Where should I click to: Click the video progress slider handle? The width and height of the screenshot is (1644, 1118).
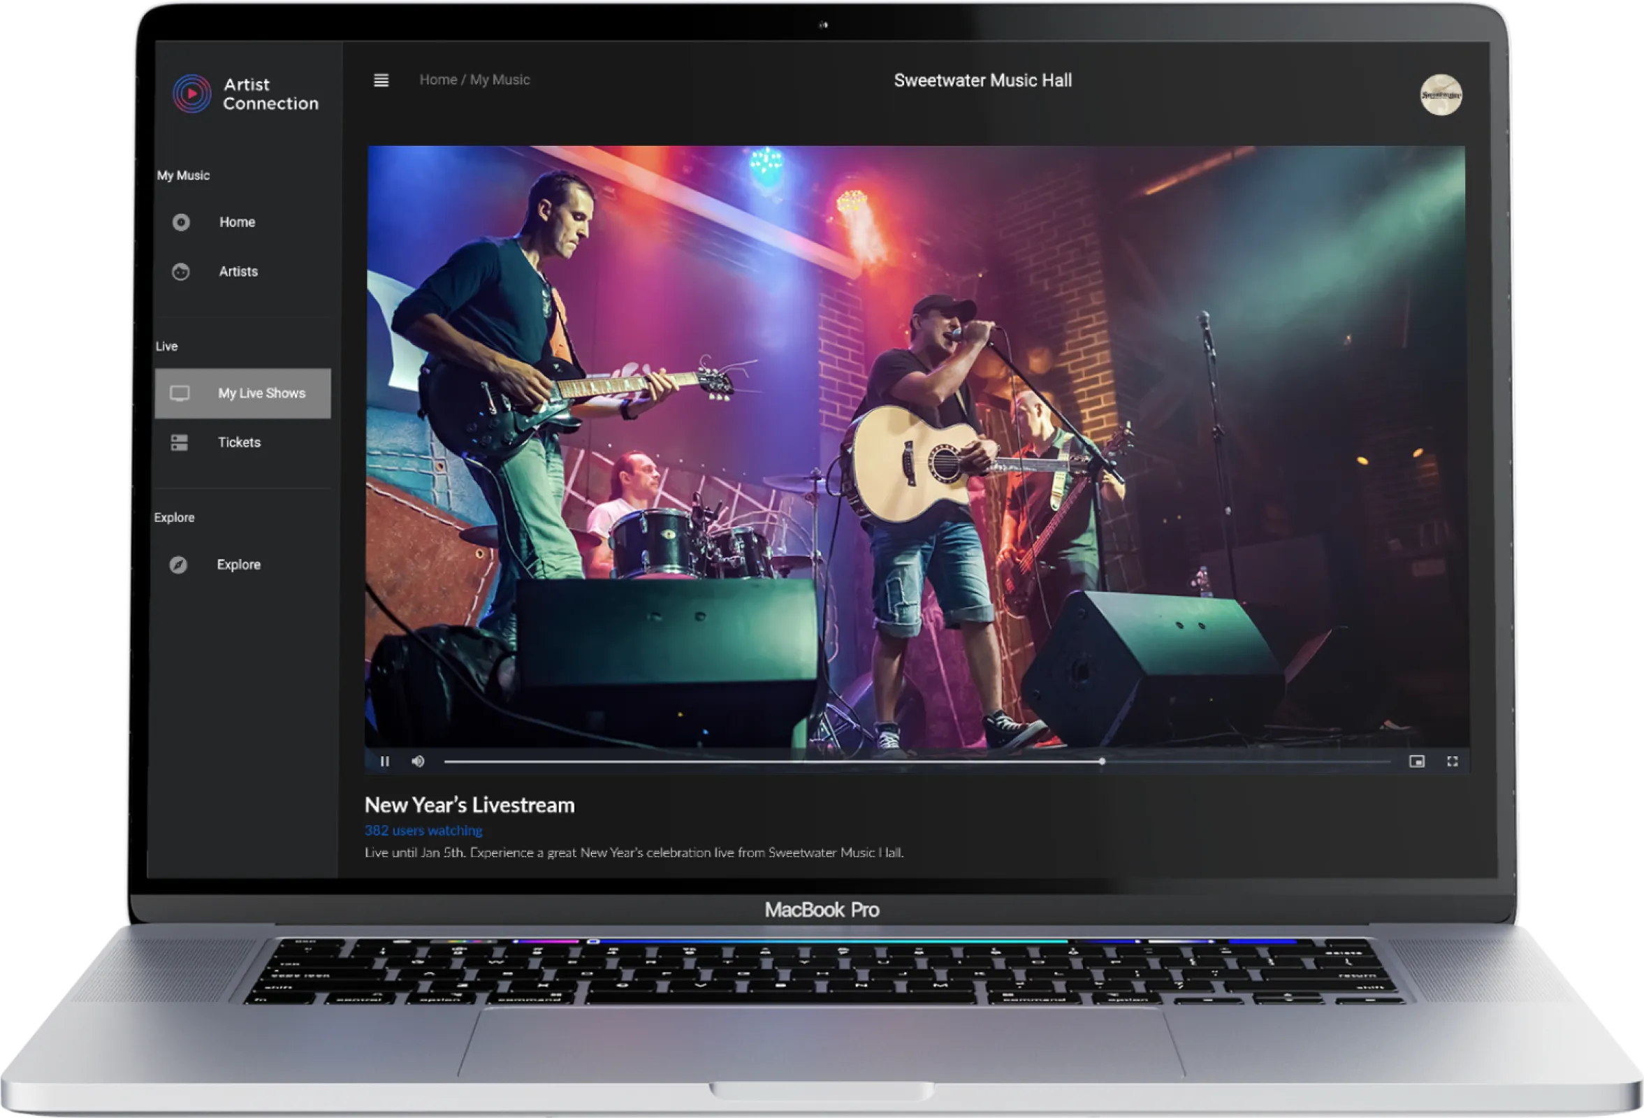pos(1102,762)
